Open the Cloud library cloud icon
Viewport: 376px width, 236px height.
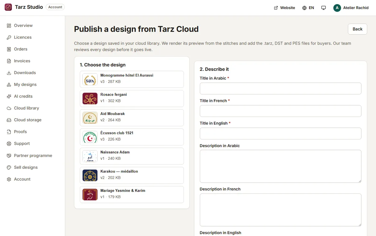coord(9,108)
